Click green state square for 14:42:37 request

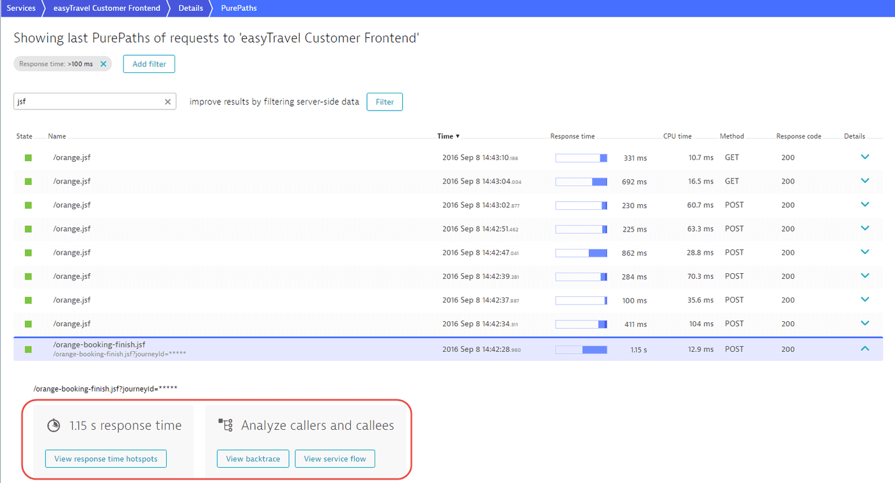click(28, 300)
